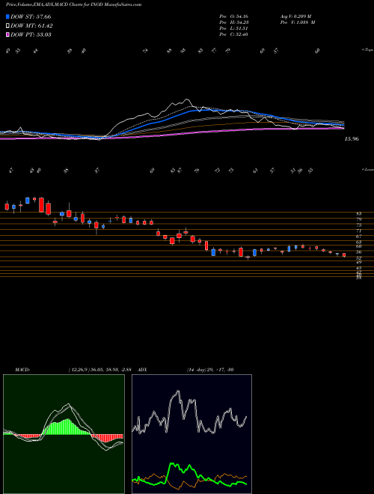Viewport: 374px width, 494px height.
Task: Click the 75 price level label
Action: click(x=359, y=225)
